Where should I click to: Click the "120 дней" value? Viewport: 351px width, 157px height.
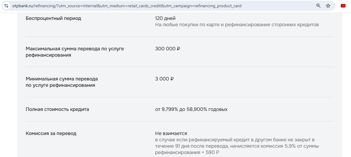165,18
